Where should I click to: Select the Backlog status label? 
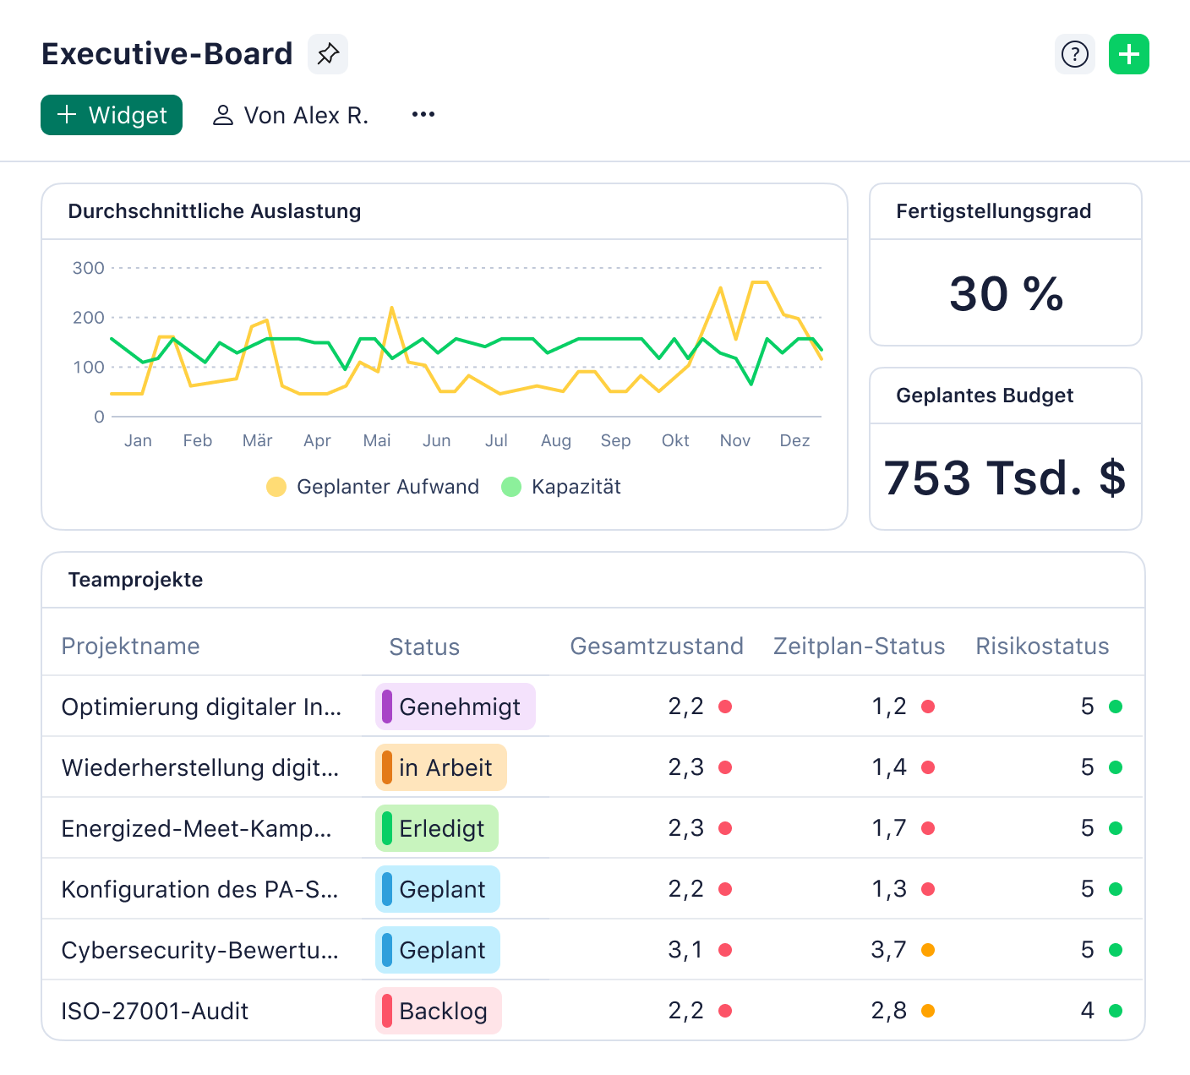pos(439,1011)
